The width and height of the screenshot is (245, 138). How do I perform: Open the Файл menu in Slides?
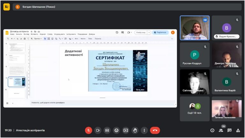(12, 34)
